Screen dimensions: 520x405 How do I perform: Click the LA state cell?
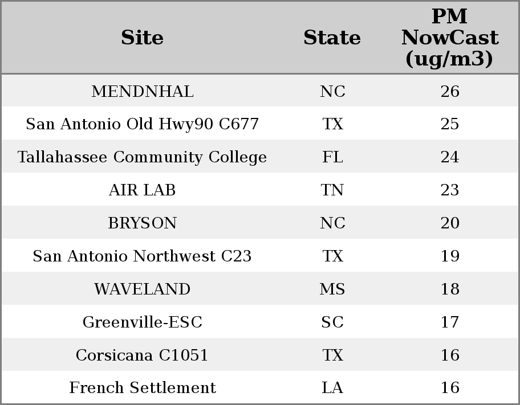tap(332, 388)
